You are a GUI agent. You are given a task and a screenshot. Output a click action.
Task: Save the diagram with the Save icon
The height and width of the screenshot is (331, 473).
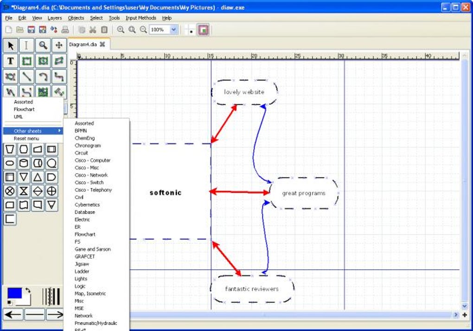(x=31, y=30)
